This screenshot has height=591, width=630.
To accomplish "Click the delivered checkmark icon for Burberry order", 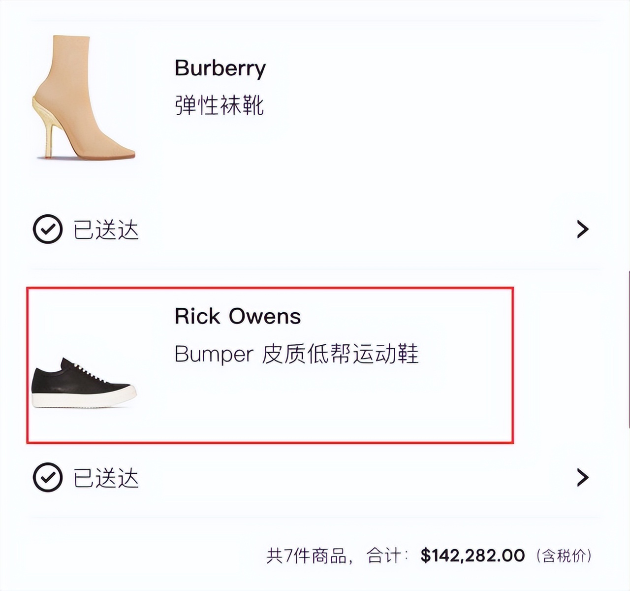I will [47, 228].
